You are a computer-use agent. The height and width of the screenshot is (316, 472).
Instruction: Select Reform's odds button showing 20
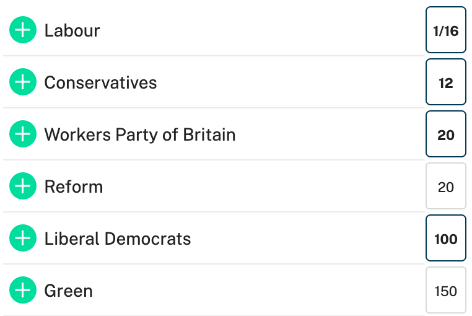click(x=445, y=187)
